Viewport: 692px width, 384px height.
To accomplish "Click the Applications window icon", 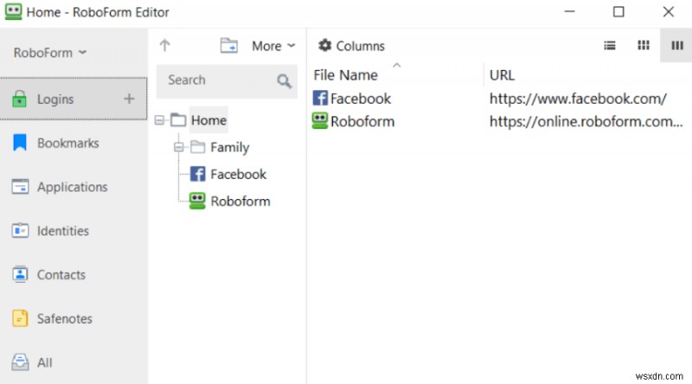I will (20, 187).
